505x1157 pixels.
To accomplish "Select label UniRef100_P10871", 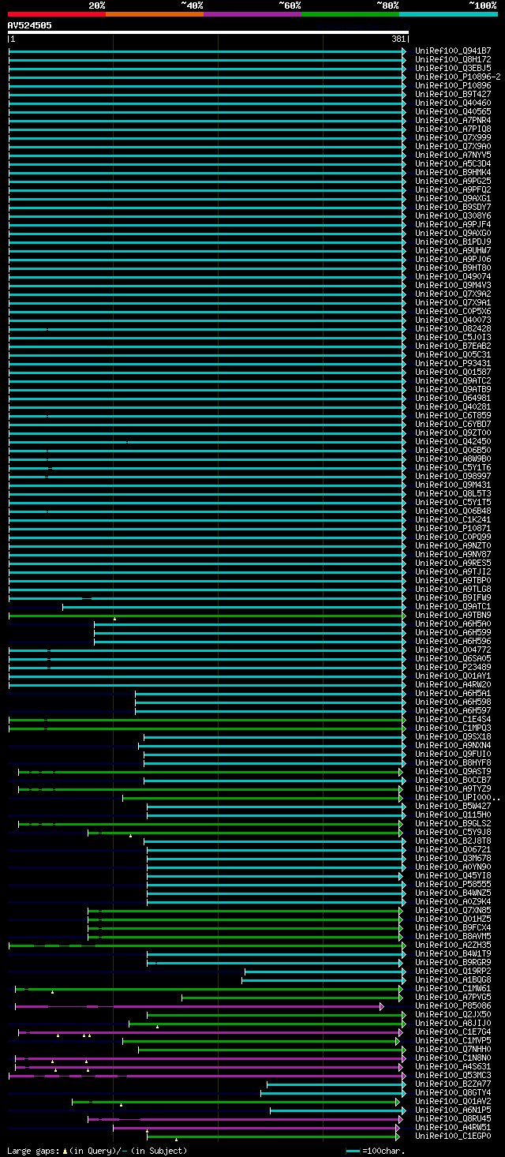I will tap(454, 528).
